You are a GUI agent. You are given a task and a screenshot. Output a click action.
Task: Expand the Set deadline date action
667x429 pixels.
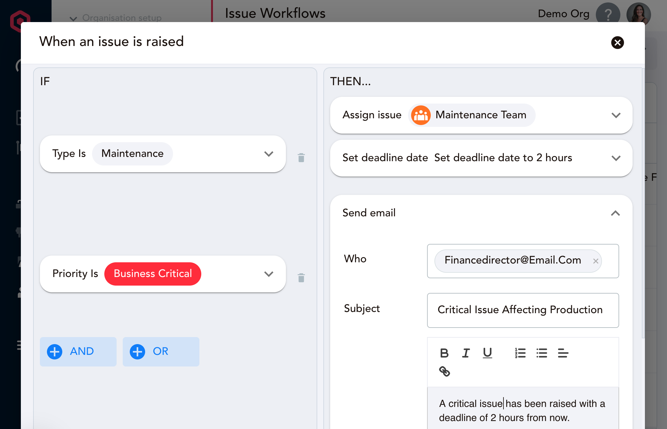[616, 158]
